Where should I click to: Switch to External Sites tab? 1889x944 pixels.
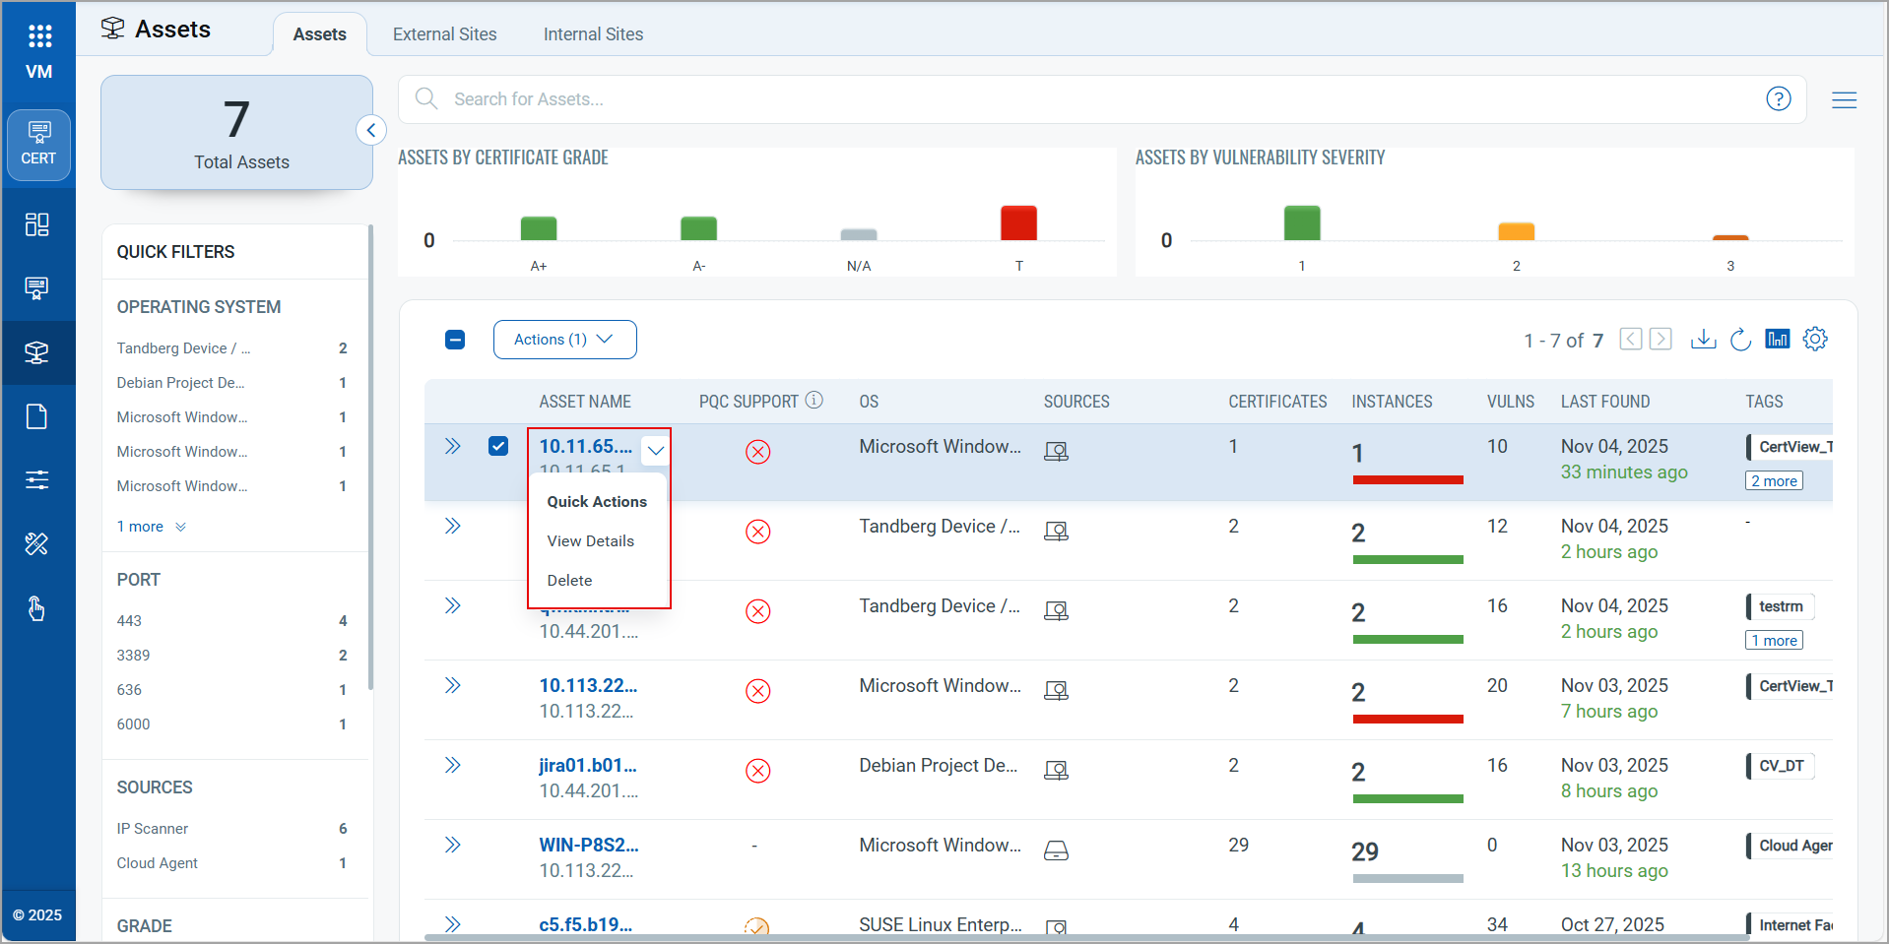[x=444, y=34]
